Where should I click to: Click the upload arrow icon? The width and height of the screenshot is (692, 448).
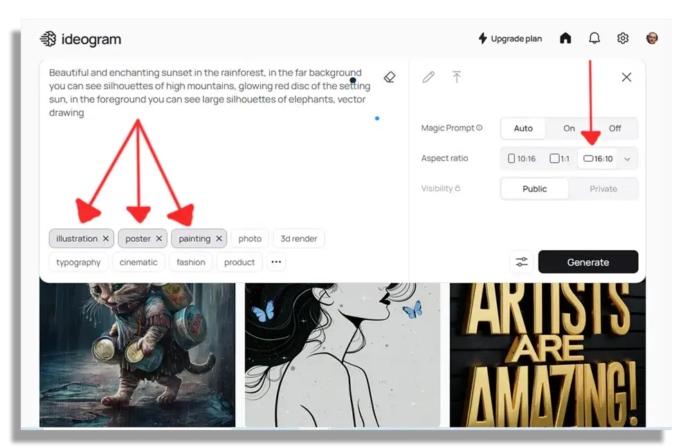[457, 77]
